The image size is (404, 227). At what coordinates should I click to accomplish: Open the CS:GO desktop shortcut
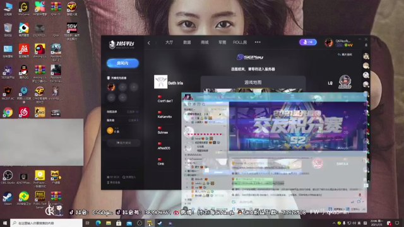pos(40,112)
